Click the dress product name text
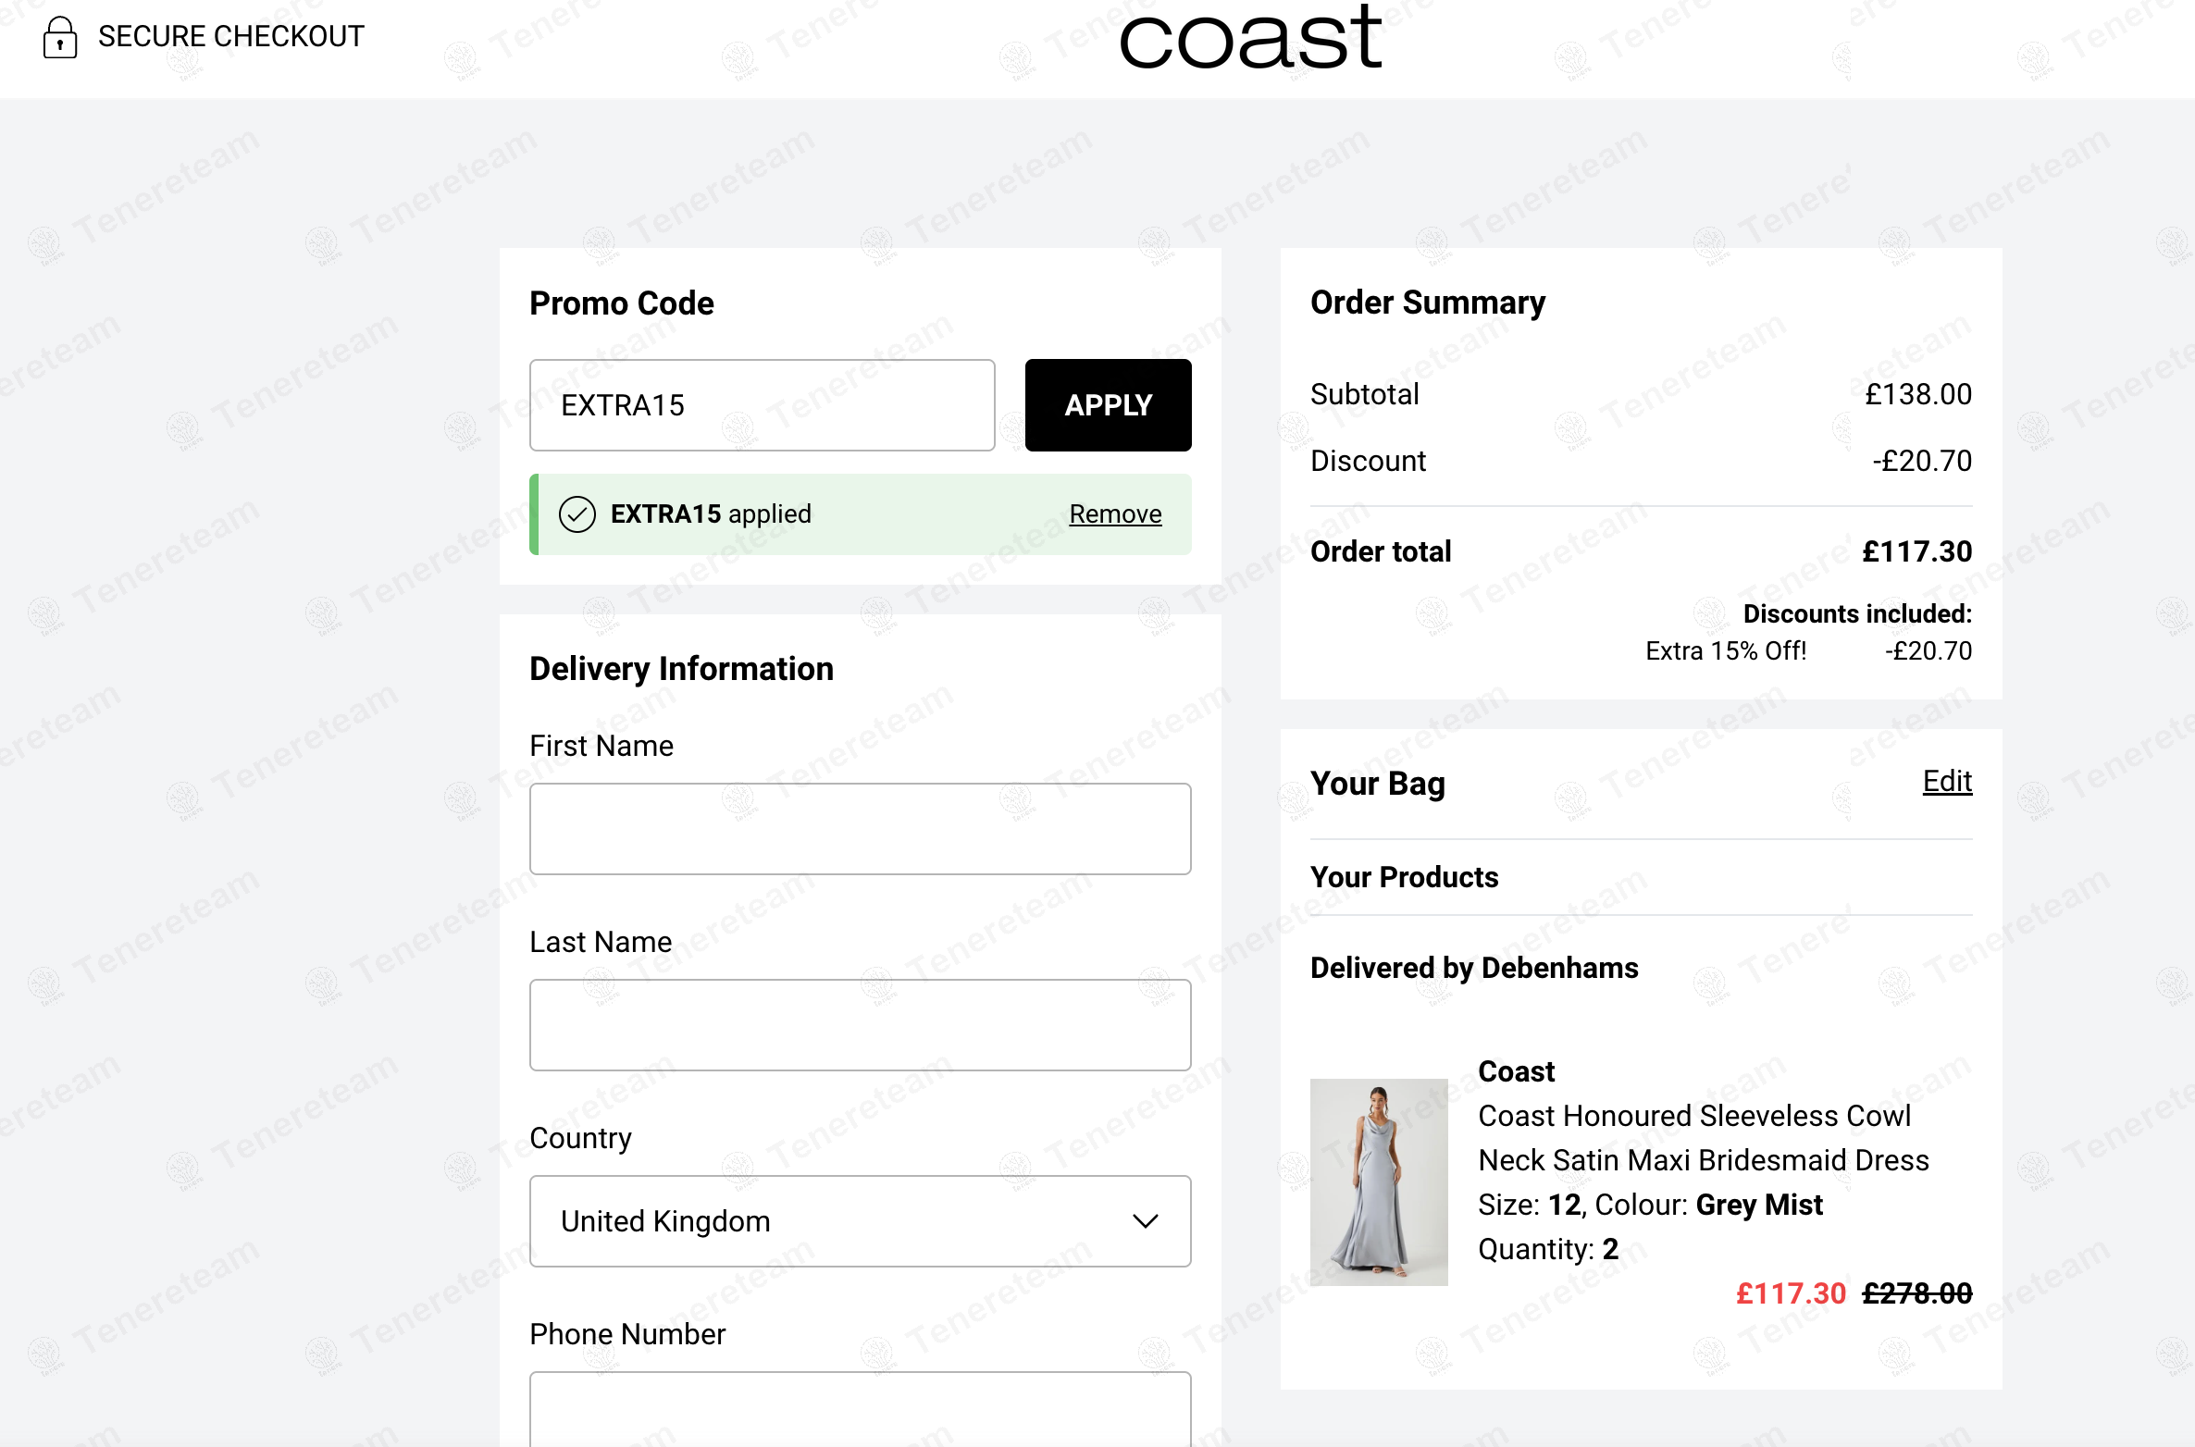Viewport: 2195px width, 1447px height. point(1703,1138)
